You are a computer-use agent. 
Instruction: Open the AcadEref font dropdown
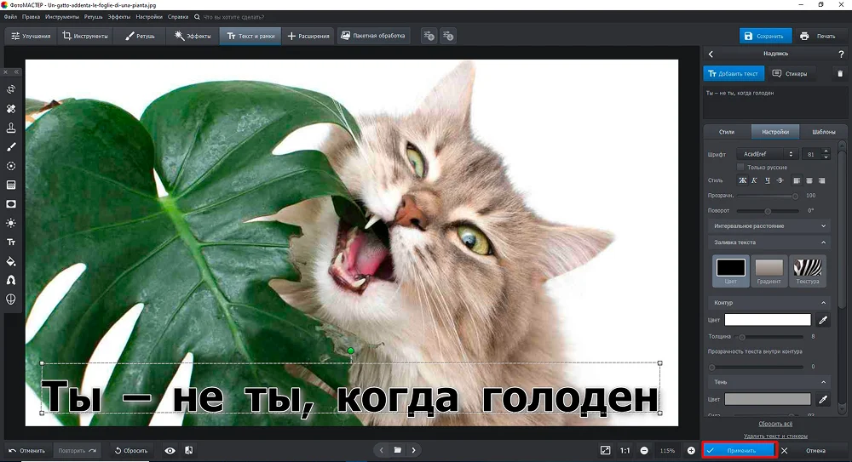point(768,154)
